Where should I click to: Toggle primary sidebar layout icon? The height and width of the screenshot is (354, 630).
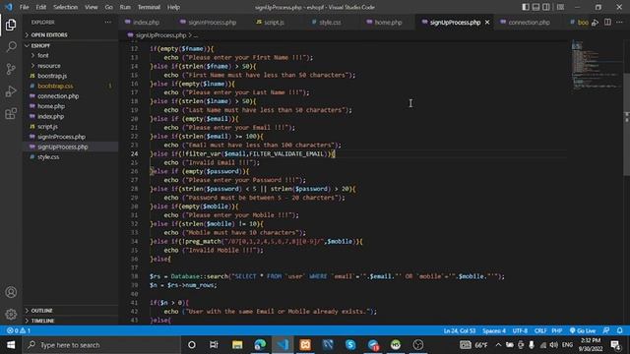525,7
